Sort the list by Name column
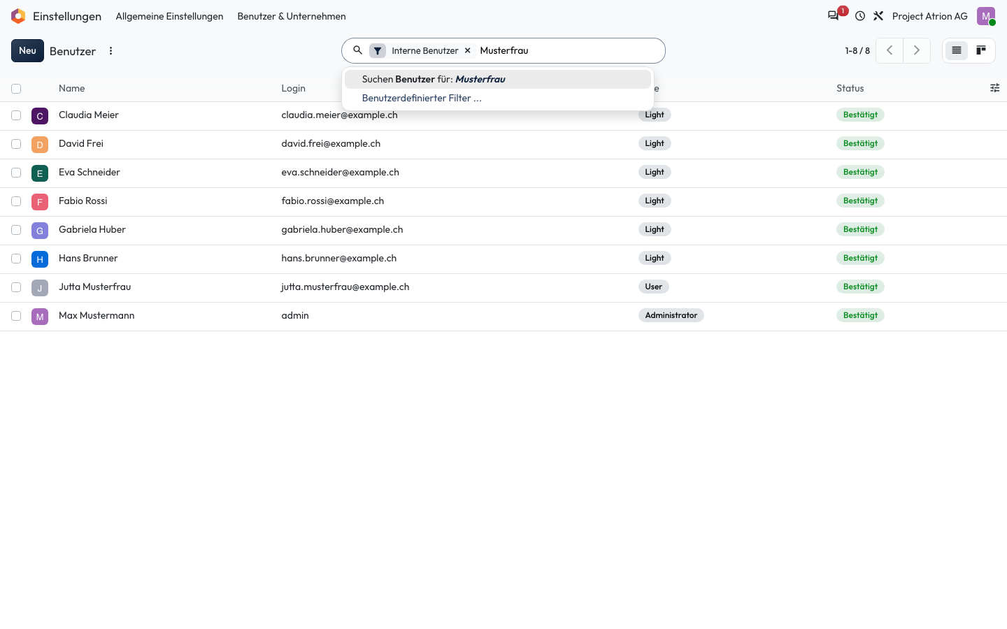1007x629 pixels. click(71, 88)
